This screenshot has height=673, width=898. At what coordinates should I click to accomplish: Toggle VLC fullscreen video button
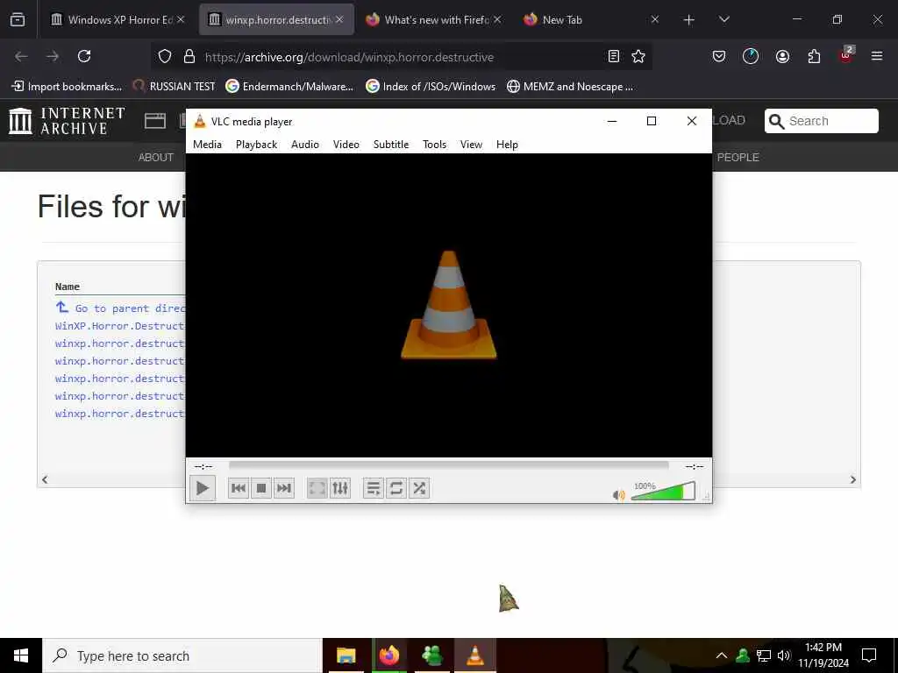317,488
